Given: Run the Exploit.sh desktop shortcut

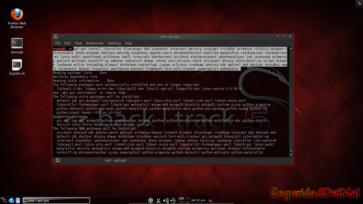Looking at the screenshot, I should (17, 64).
